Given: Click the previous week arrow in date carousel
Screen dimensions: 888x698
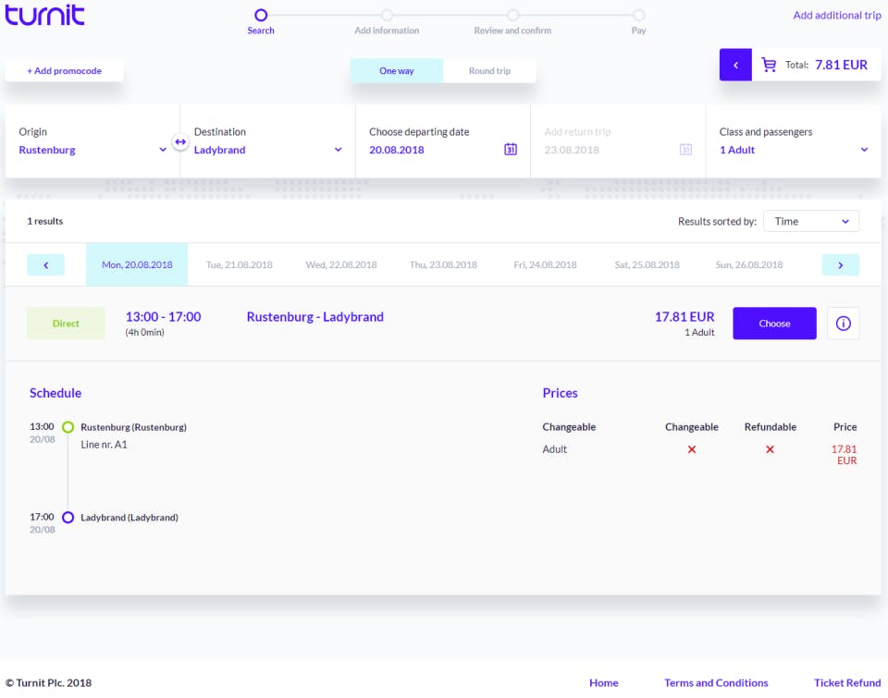Looking at the screenshot, I should pyautogui.click(x=45, y=264).
